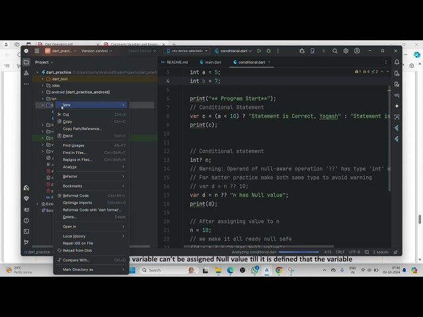423x317 pixels.
Task: Choose Copy Path/Reference from the context menu
Action: (x=91, y=129)
